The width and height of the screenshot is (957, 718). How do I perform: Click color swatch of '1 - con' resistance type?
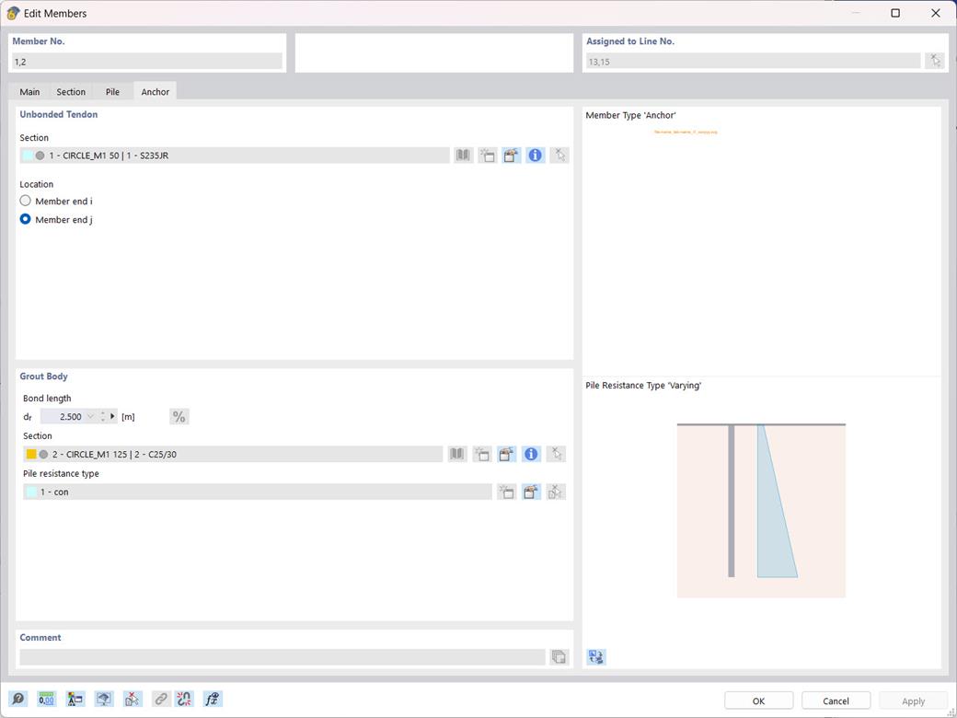31,492
